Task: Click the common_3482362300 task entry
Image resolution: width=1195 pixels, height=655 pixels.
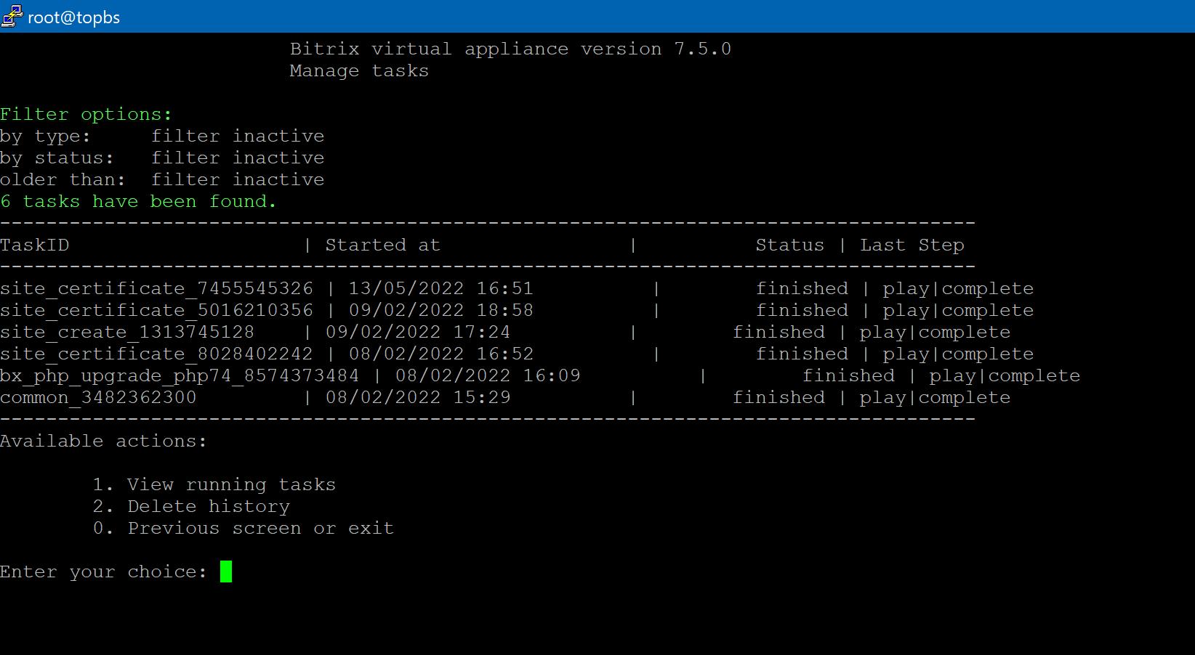Action: pyautogui.click(x=98, y=397)
